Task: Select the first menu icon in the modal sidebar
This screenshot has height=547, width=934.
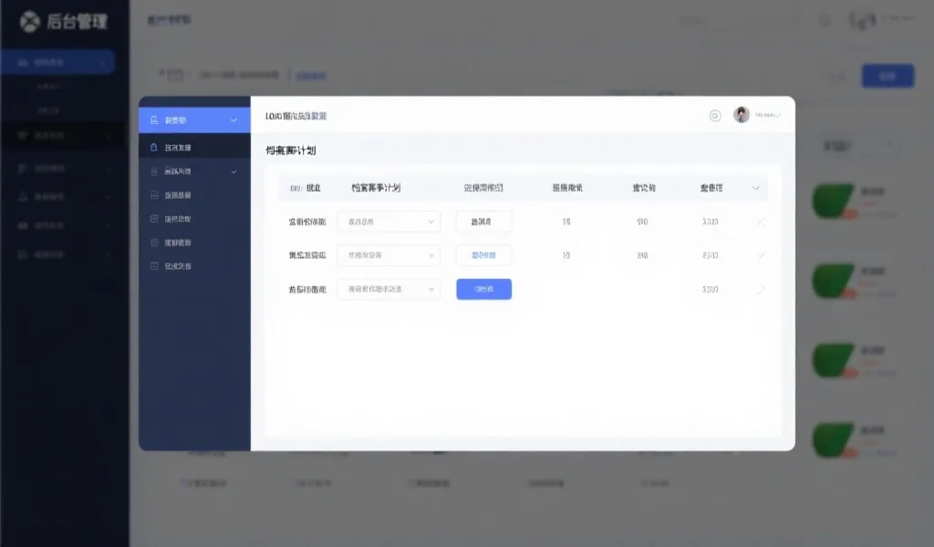Action: [x=153, y=119]
